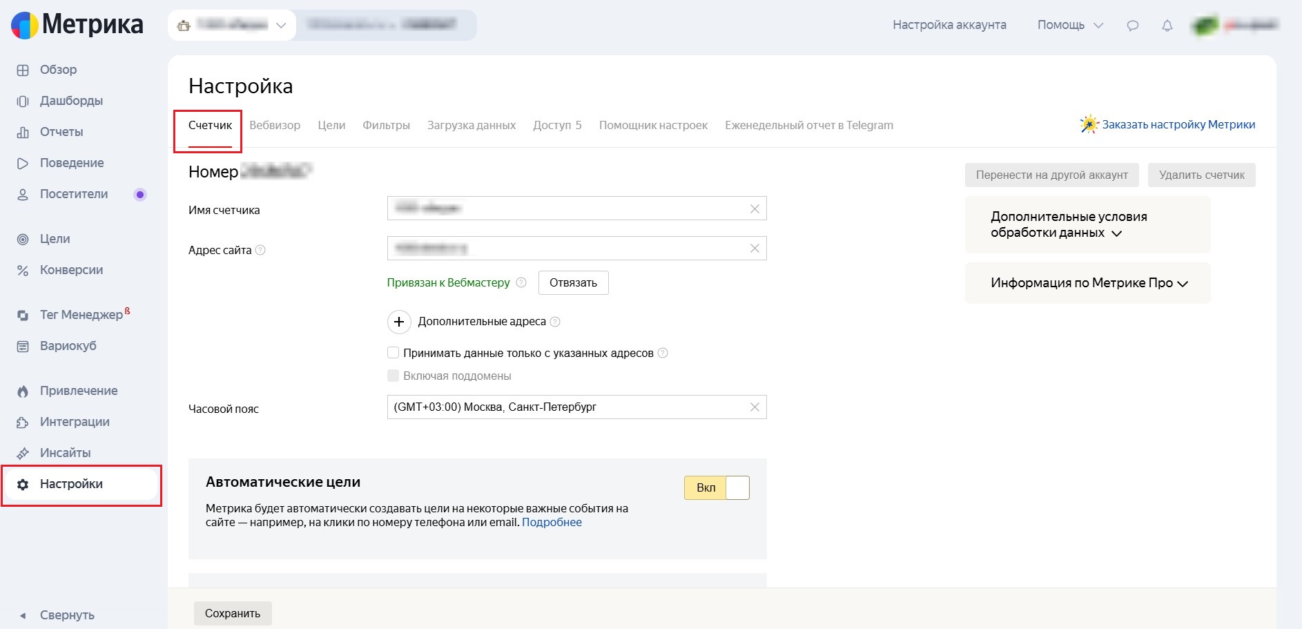The height and width of the screenshot is (629, 1302).
Task: Click help icon next to Адрес сайта
Action: [260, 250]
